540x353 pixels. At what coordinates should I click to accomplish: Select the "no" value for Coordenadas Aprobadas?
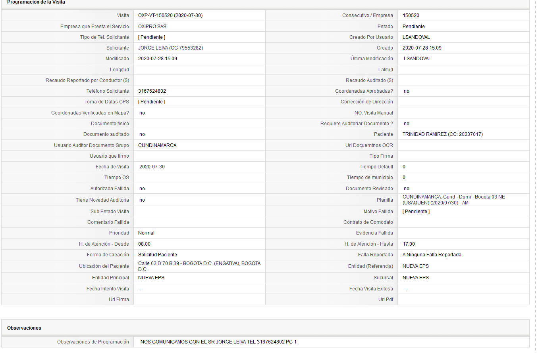click(x=407, y=91)
